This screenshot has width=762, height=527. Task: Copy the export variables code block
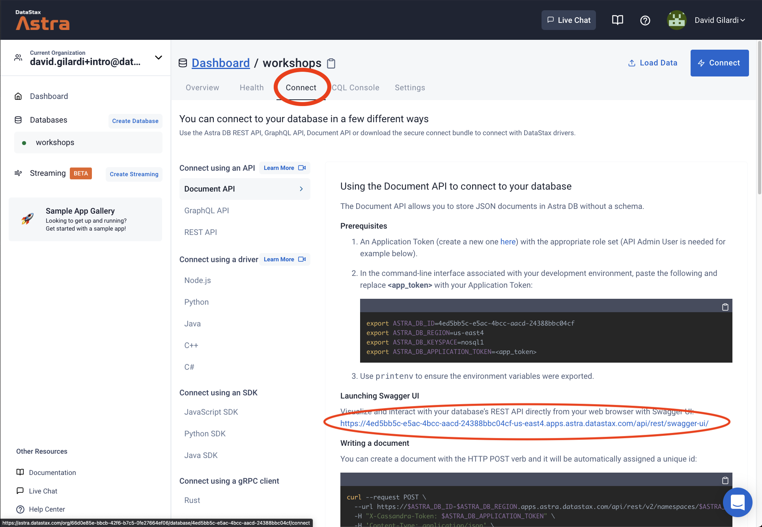[725, 307]
